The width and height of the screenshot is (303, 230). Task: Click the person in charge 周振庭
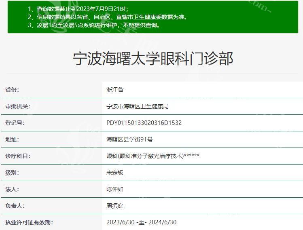click(114, 206)
